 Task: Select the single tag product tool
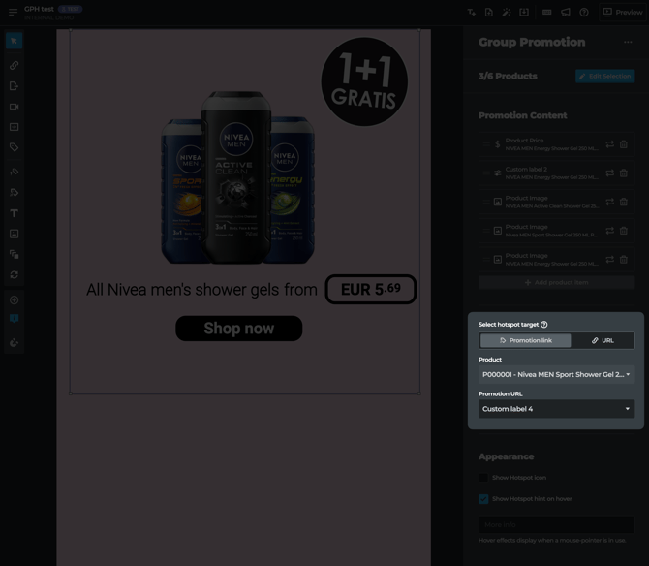point(15,147)
